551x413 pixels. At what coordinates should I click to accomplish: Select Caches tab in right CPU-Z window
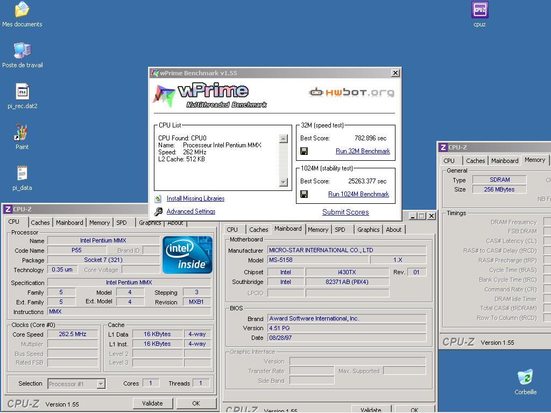(x=476, y=160)
